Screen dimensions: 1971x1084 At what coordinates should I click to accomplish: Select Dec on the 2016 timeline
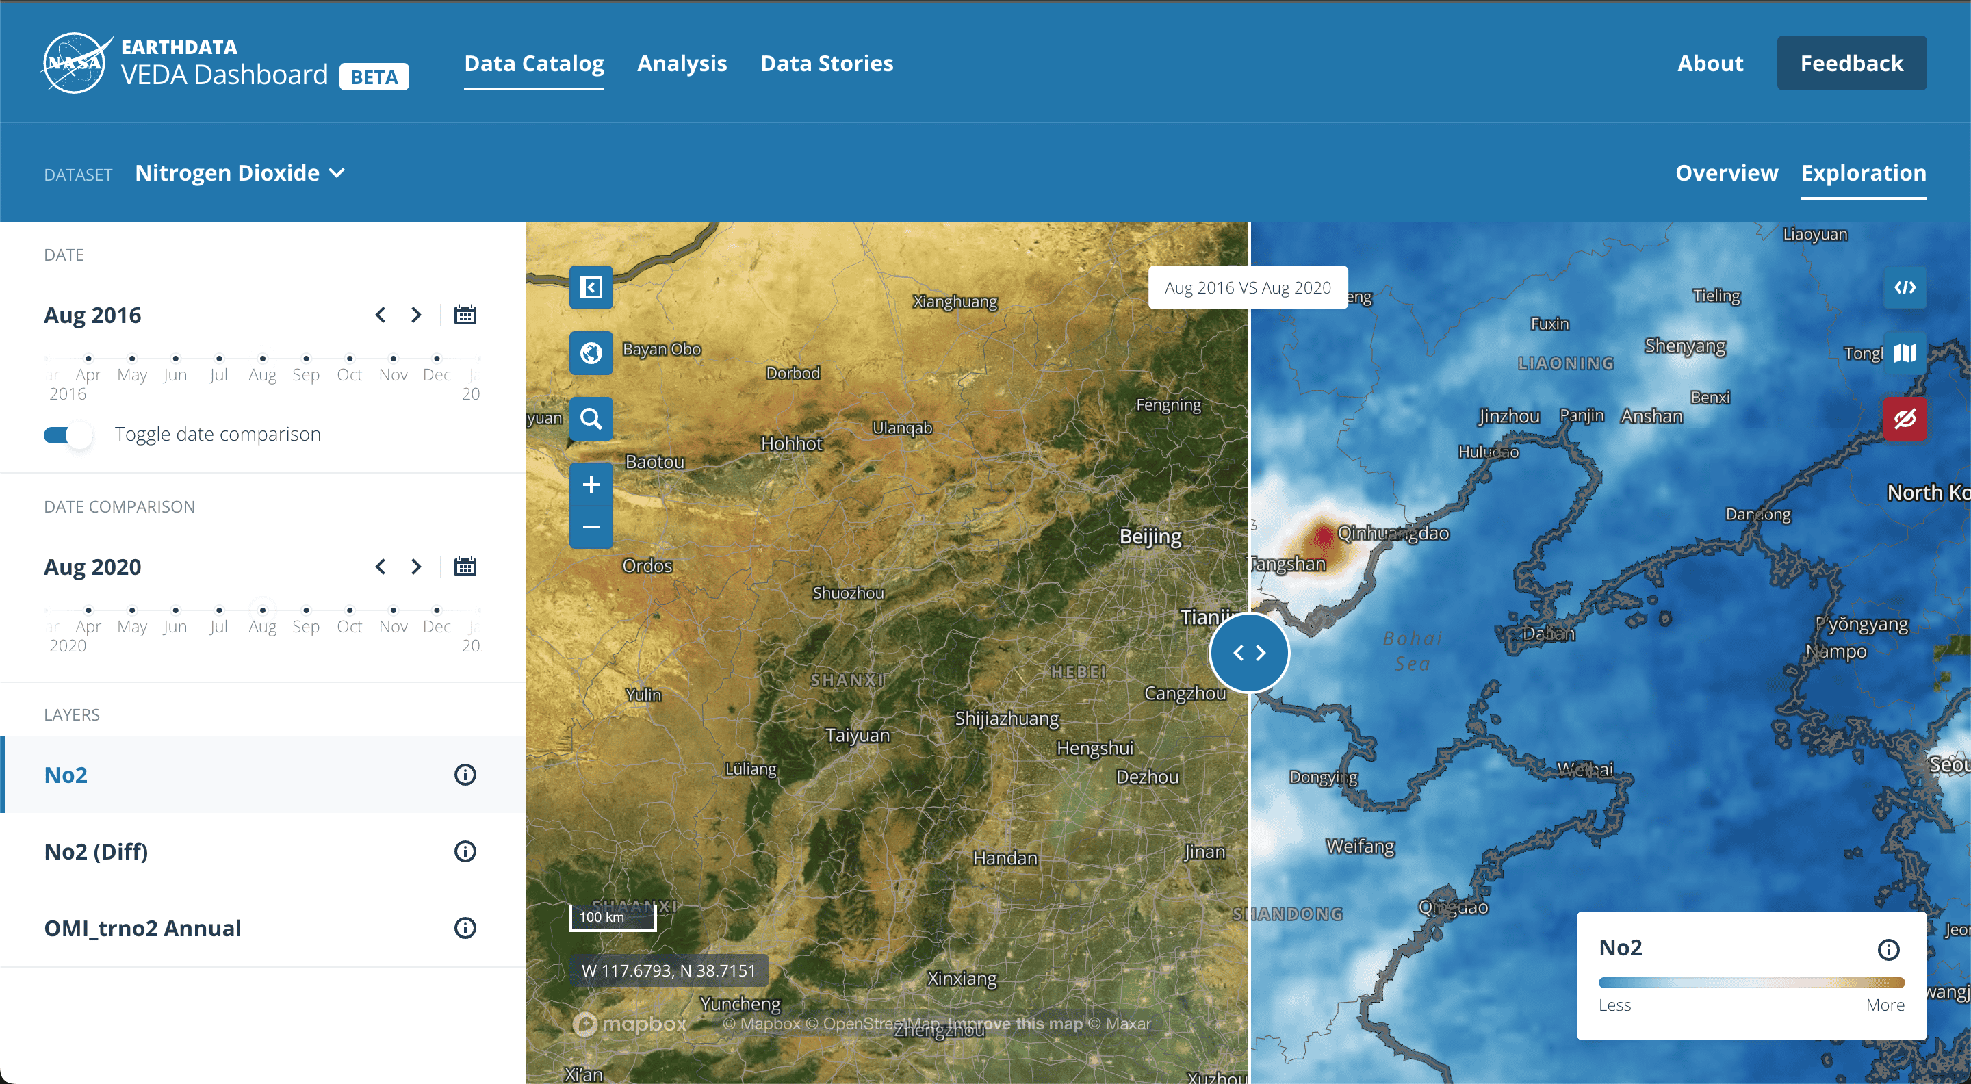coord(437,359)
